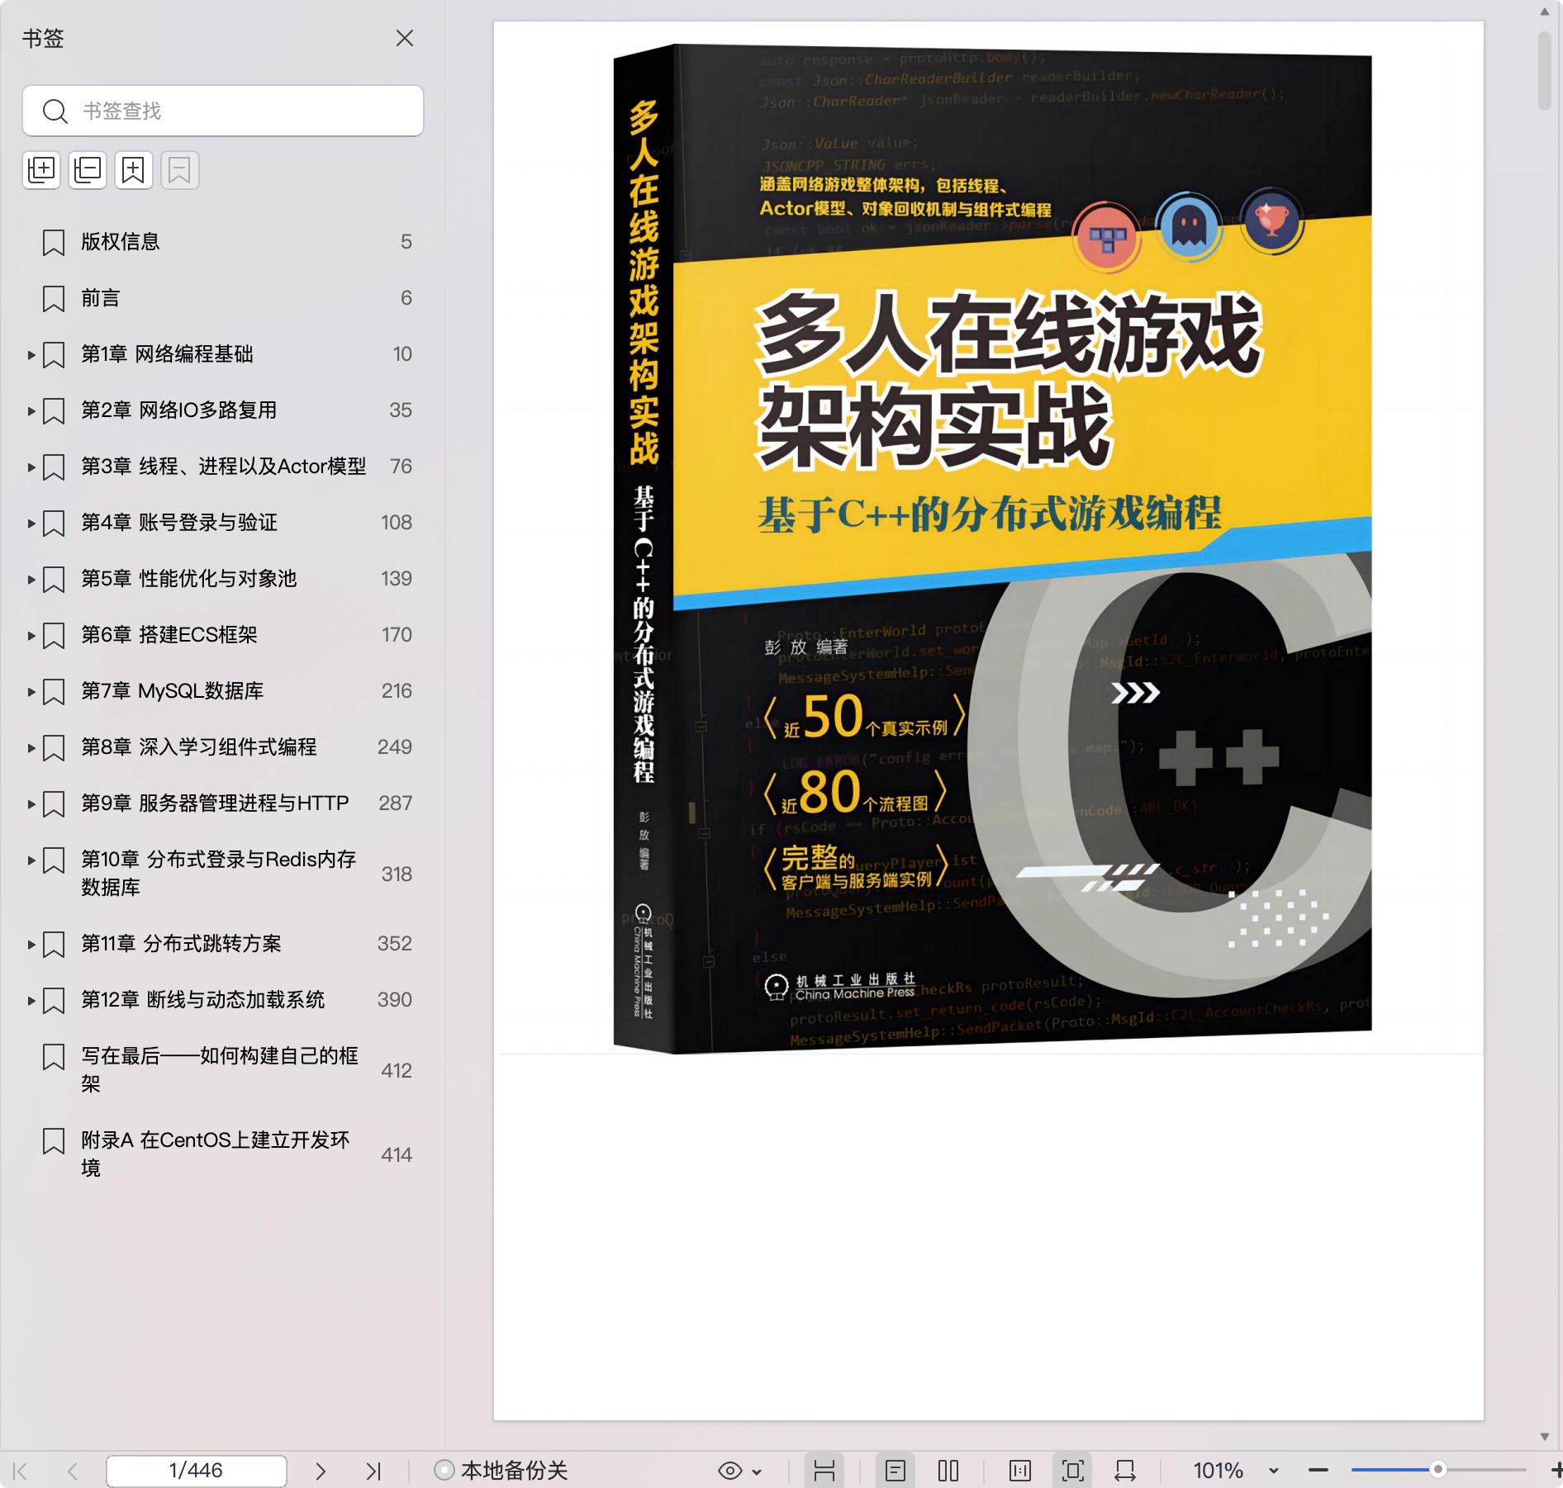Screen dimensions: 1563x1488
Task: Click the zoom slider handle
Action: click(x=1438, y=1470)
